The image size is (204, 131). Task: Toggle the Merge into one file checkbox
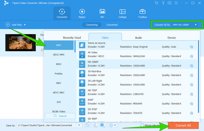142,125
